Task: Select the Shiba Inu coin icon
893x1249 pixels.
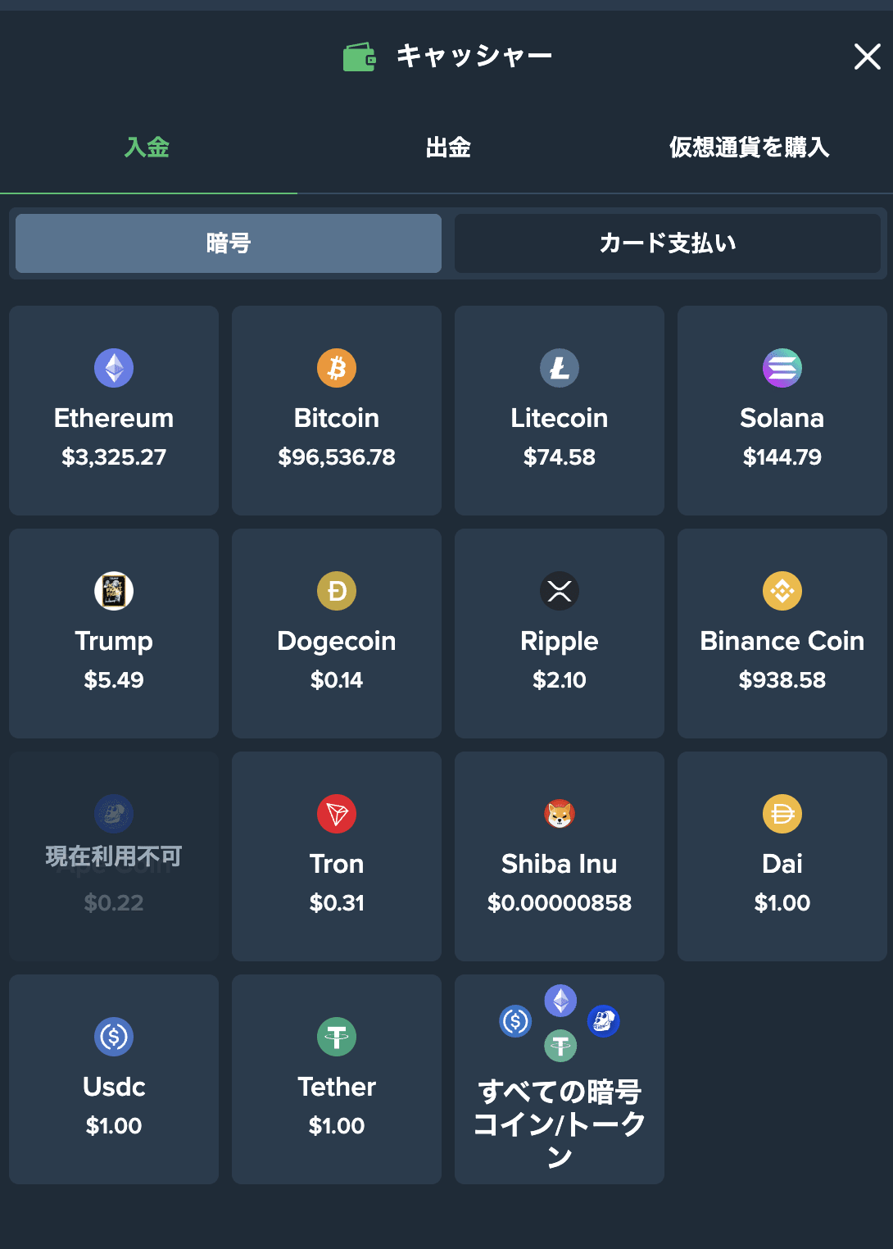Action: 560,814
